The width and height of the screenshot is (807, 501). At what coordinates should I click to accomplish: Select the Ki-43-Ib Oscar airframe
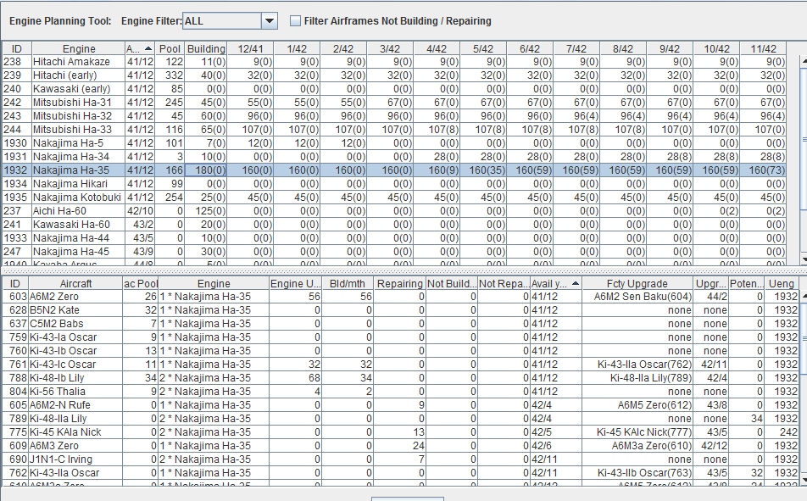point(400,351)
